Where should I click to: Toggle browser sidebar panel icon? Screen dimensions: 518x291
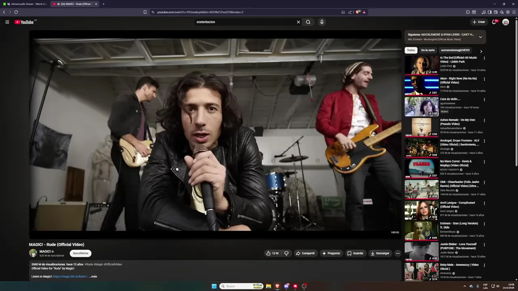tap(490, 12)
